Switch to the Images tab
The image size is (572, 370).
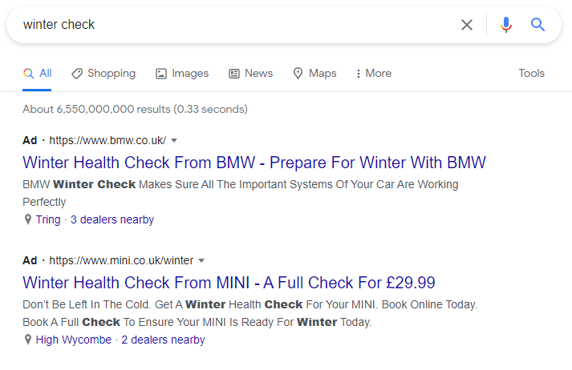click(x=182, y=73)
